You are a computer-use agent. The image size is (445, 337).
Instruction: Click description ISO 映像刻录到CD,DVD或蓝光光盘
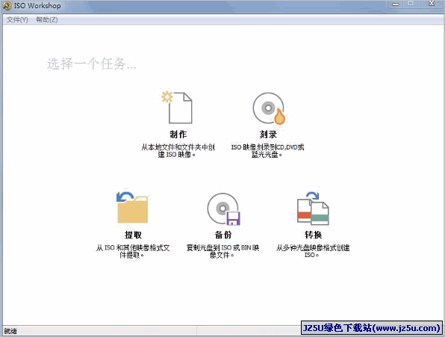(x=267, y=151)
